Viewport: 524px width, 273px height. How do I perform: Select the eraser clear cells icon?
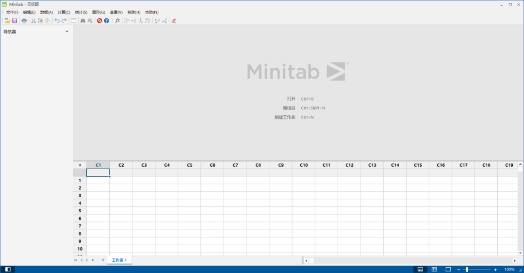174,21
